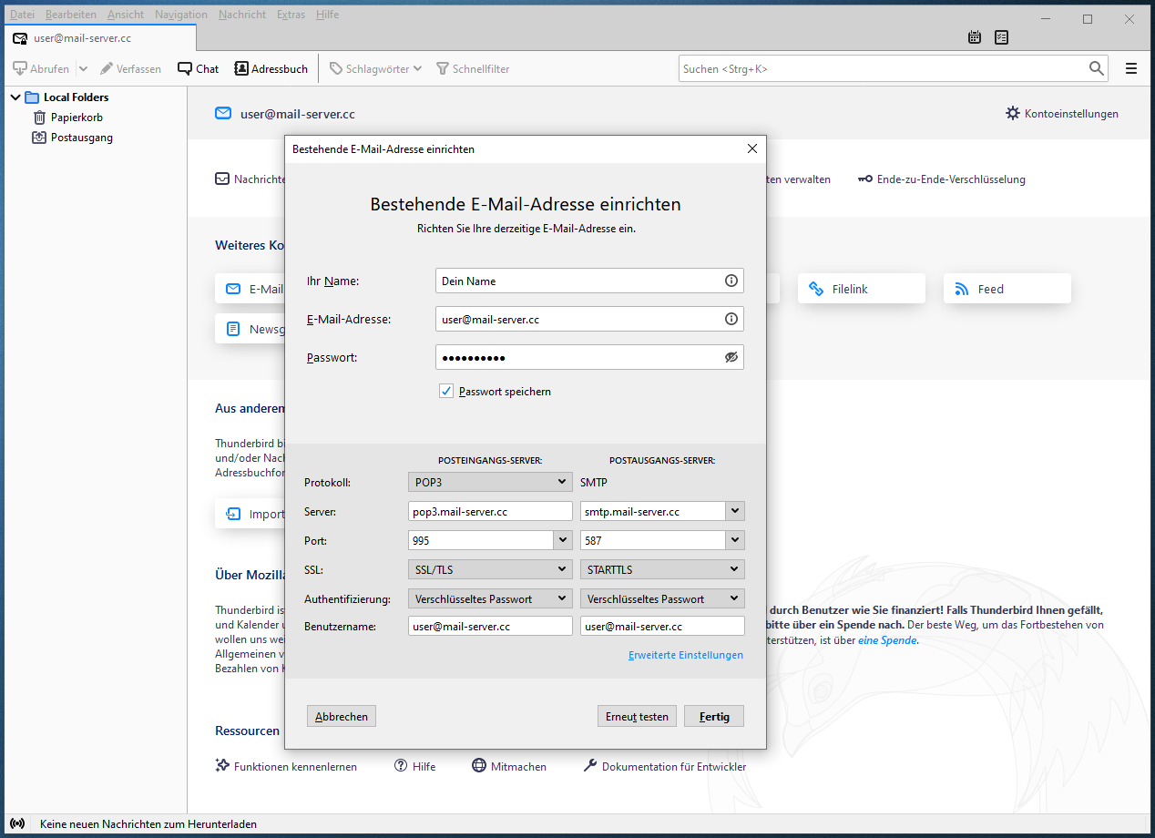Open the Adressbuch toolbar icon

[x=241, y=68]
